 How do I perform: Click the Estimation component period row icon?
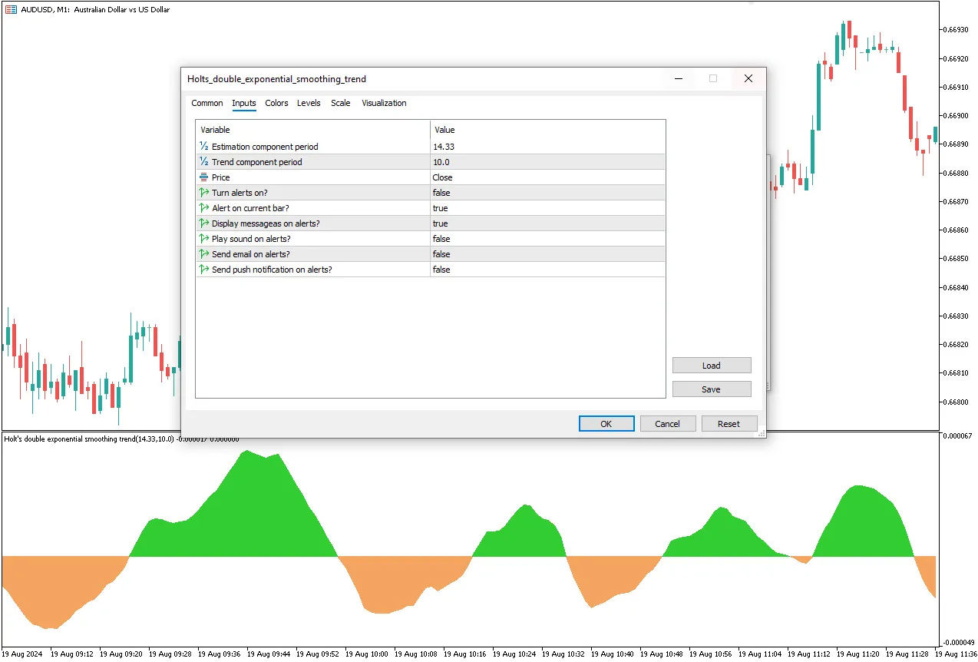(204, 147)
